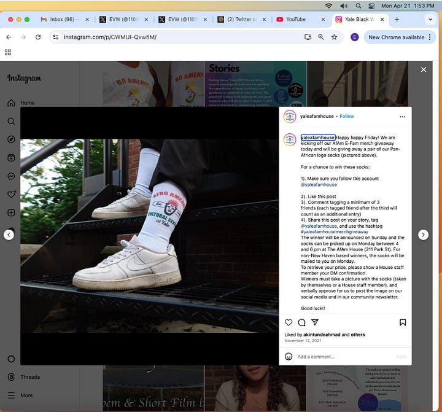Reload the Instagram page
This screenshot has height=412, width=442.
point(38,37)
